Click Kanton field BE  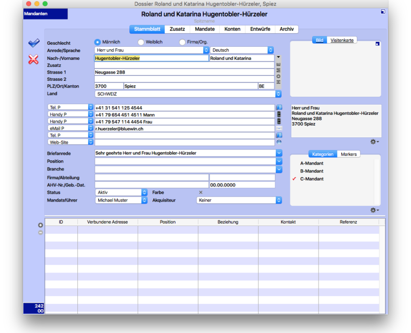(x=267, y=86)
